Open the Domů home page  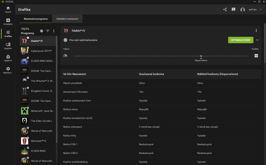pos(8,10)
